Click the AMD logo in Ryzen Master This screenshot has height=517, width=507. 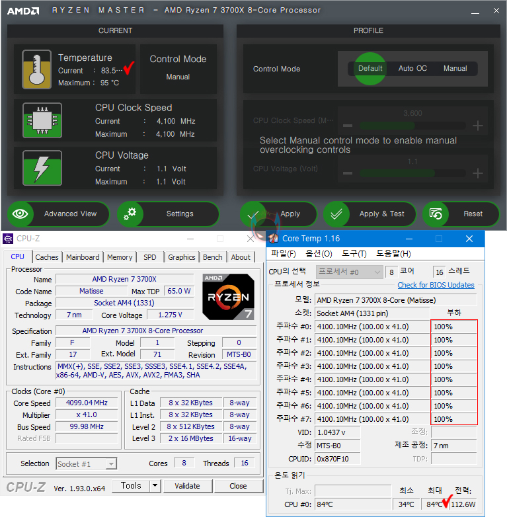click(23, 11)
